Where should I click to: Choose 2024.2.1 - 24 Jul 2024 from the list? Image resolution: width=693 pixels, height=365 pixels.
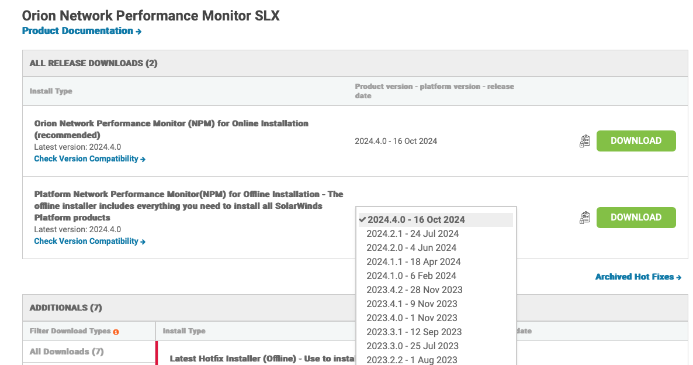coord(413,234)
